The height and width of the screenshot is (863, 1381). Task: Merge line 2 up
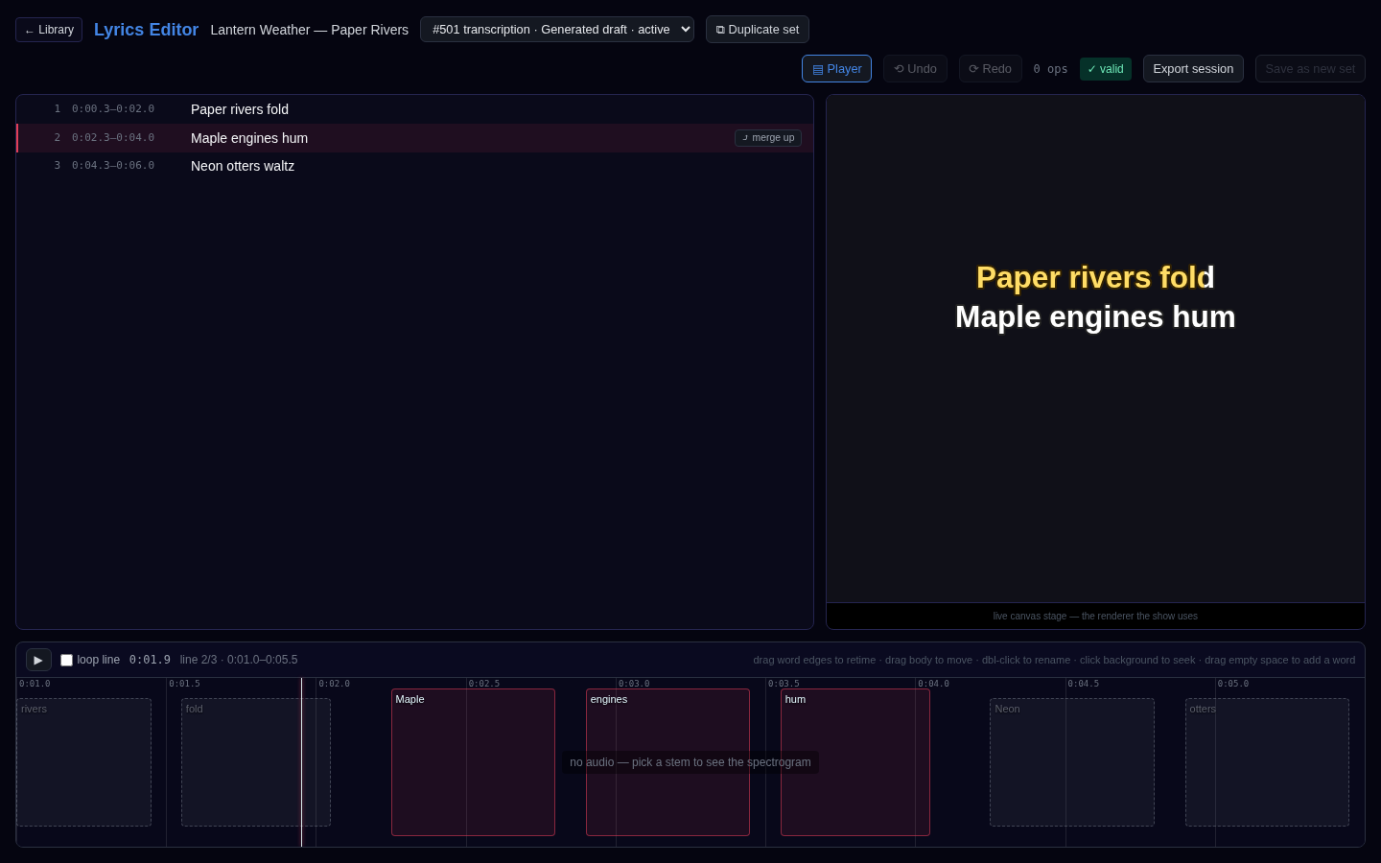tap(768, 138)
